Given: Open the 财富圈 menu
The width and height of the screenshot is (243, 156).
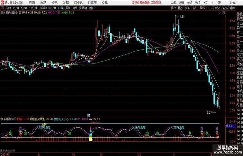Looking at the screenshot, I should 92,3.
